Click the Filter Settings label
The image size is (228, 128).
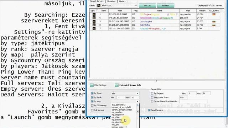click(100, 85)
